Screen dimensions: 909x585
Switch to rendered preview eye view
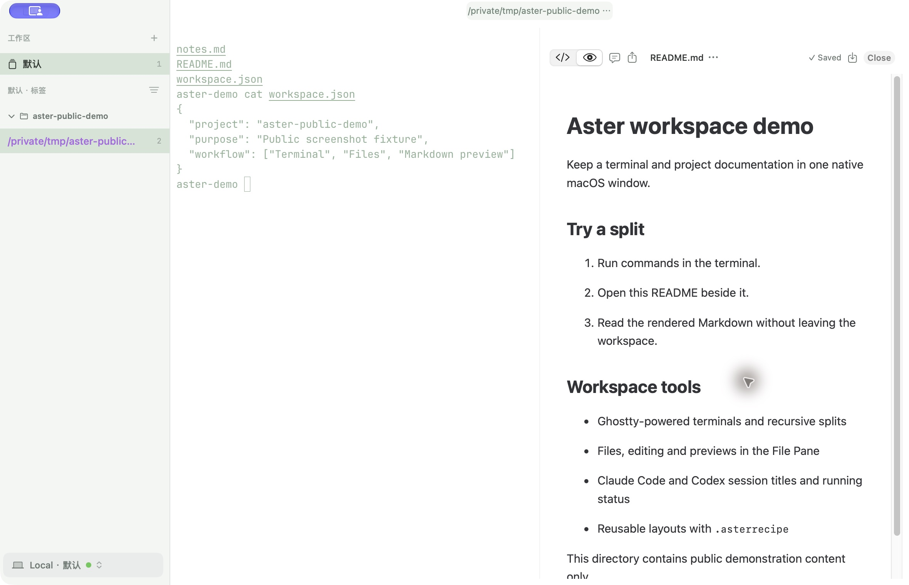coord(589,58)
